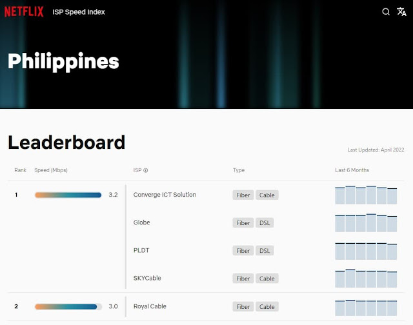The width and height of the screenshot is (413, 325).
Task: Click the Rank column header
Action: coord(20,170)
